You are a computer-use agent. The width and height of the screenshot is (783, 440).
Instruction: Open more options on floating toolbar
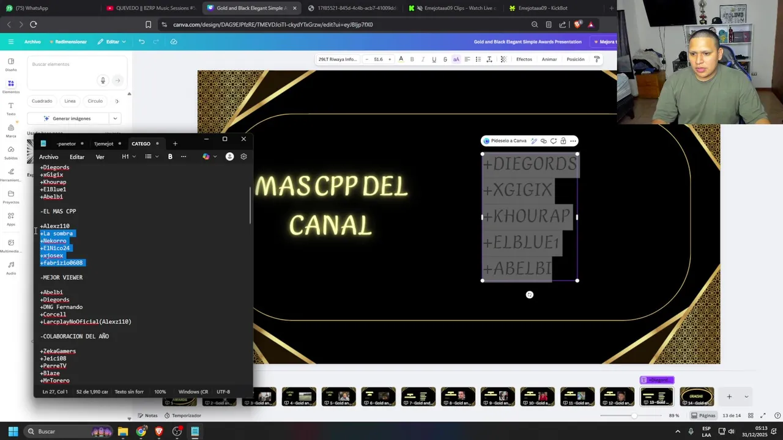pyautogui.click(x=573, y=141)
